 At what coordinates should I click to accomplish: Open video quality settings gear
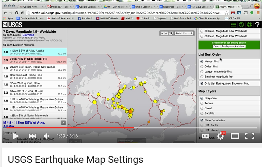221,136
